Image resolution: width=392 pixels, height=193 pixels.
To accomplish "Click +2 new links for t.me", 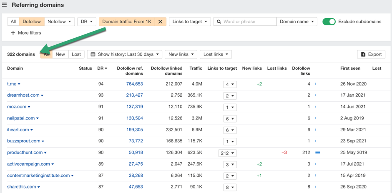I will (x=259, y=84).
